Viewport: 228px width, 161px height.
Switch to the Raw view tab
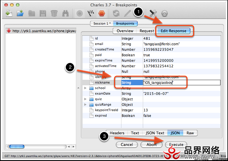190,133
